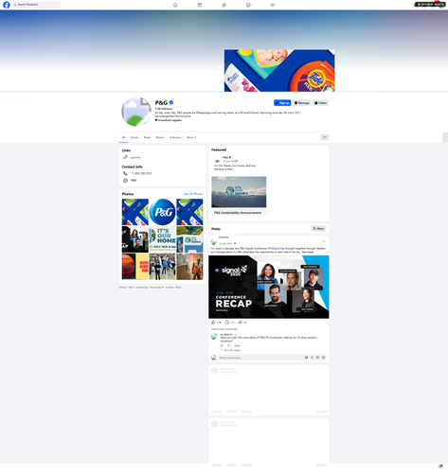
Task: Open the posts Filters button
Action: (318, 229)
